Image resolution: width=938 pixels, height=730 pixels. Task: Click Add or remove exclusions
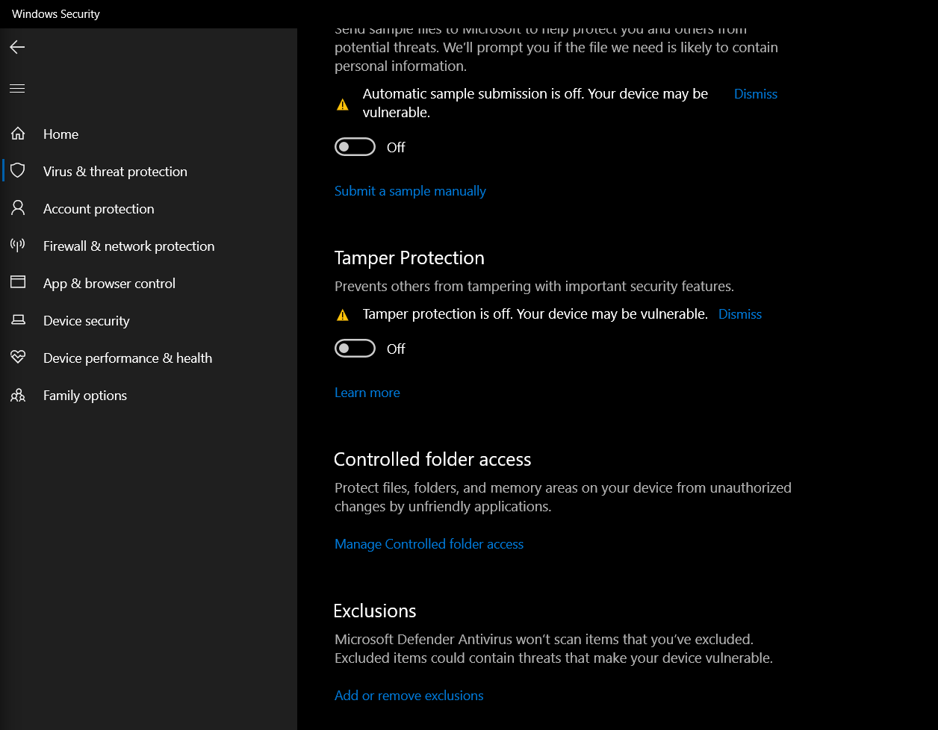tap(409, 695)
